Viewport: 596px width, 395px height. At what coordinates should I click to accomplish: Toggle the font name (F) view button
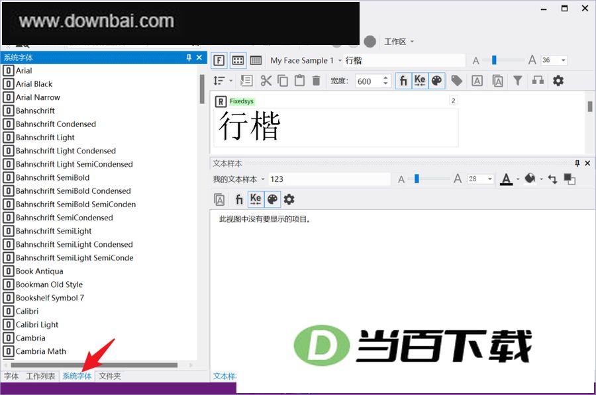[219, 60]
